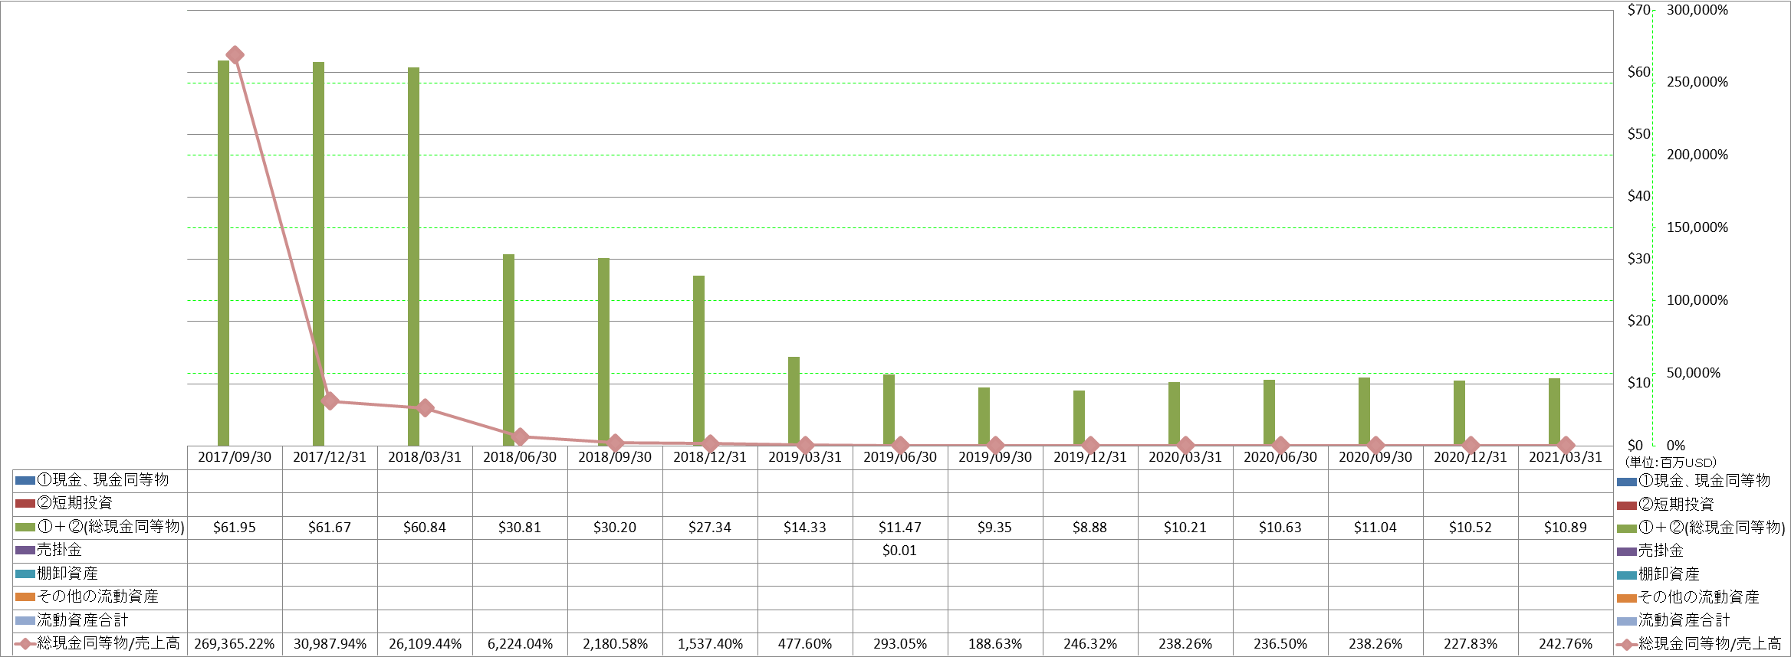Viewport: 1791px width, 657px height.
Task: Select the green bar for 2018/12/31
Action: [698, 361]
